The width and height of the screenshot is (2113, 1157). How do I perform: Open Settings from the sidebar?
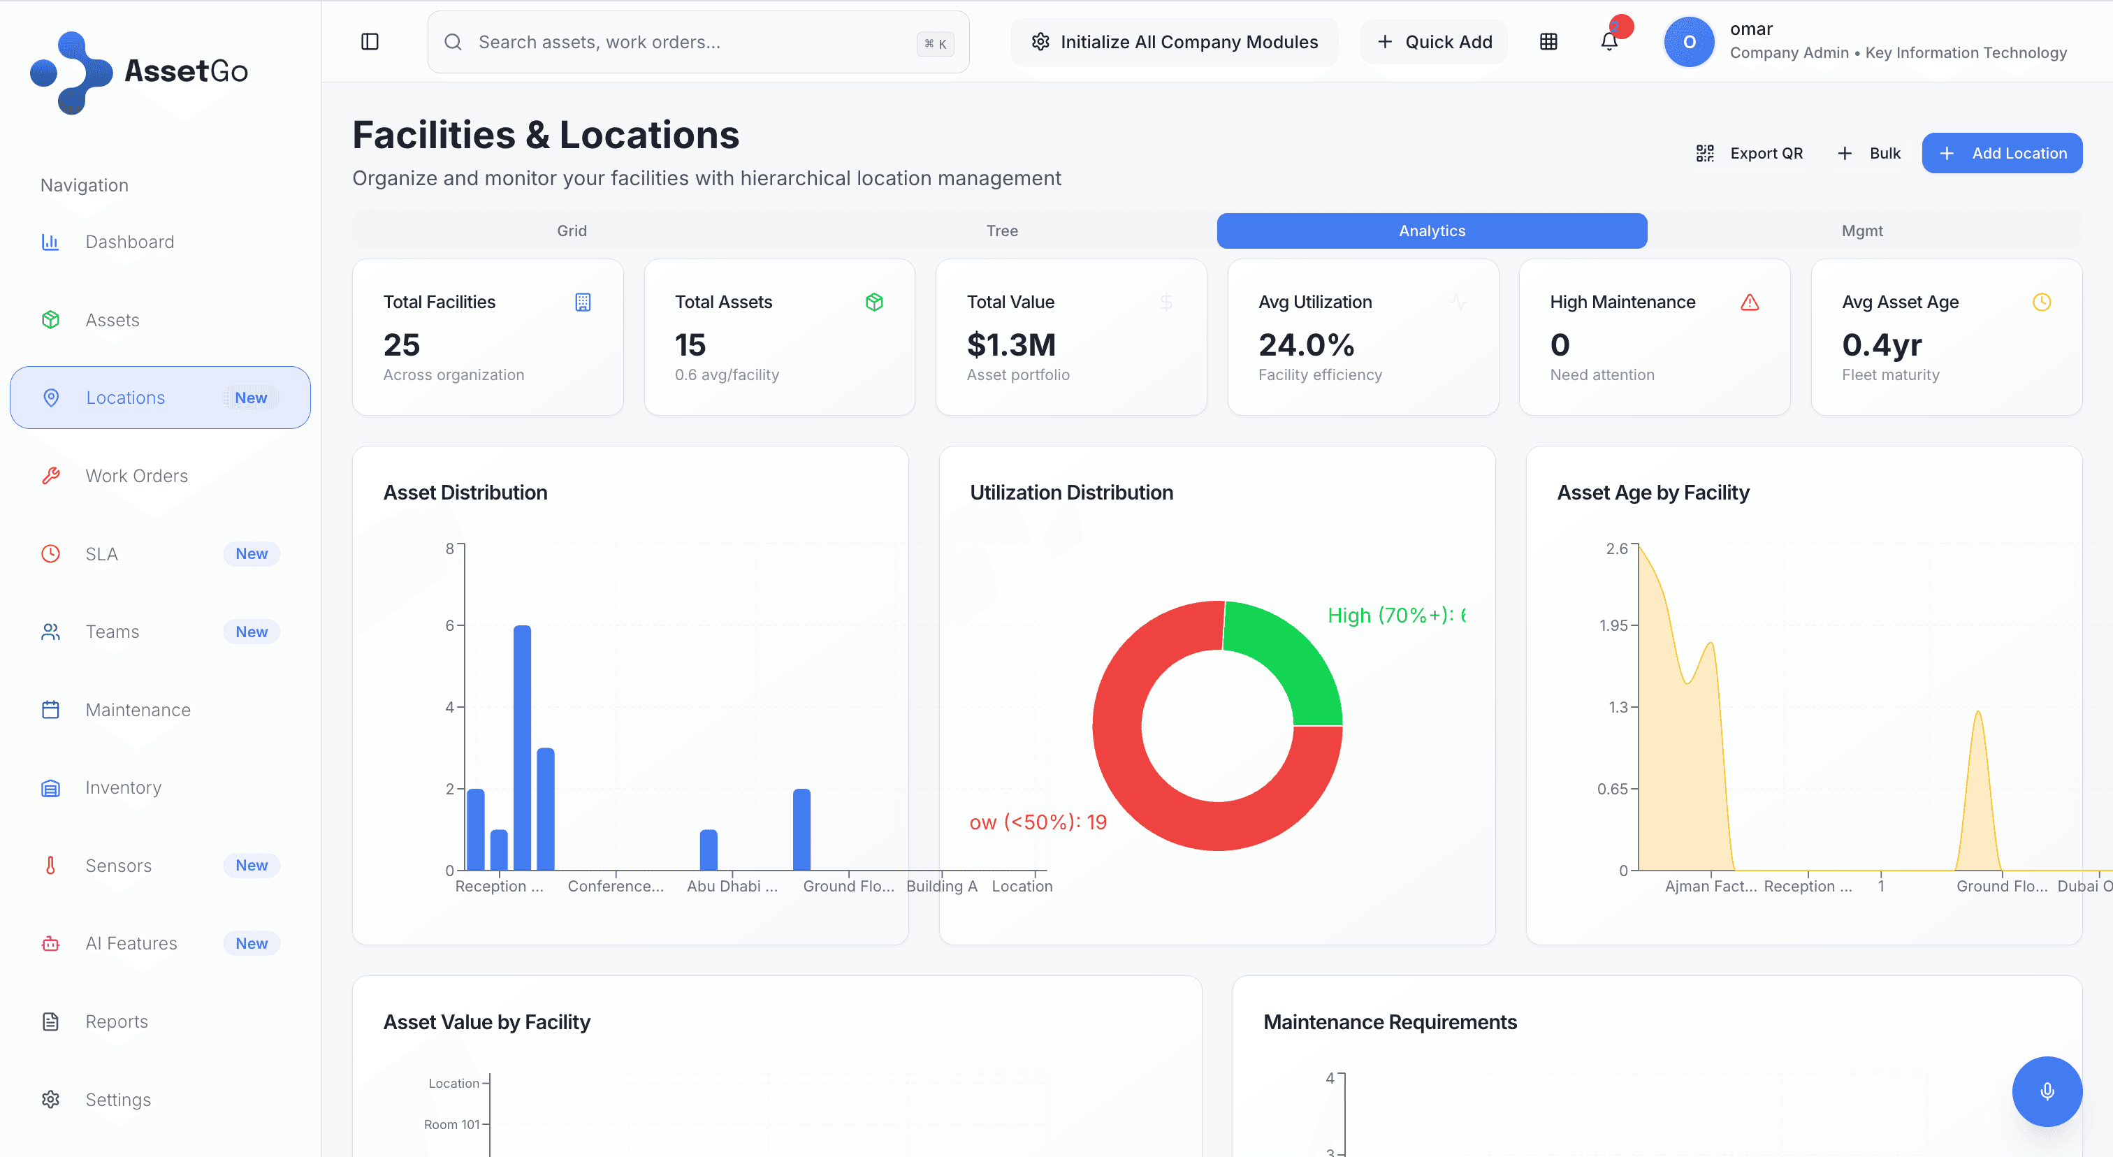(x=117, y=1099)
